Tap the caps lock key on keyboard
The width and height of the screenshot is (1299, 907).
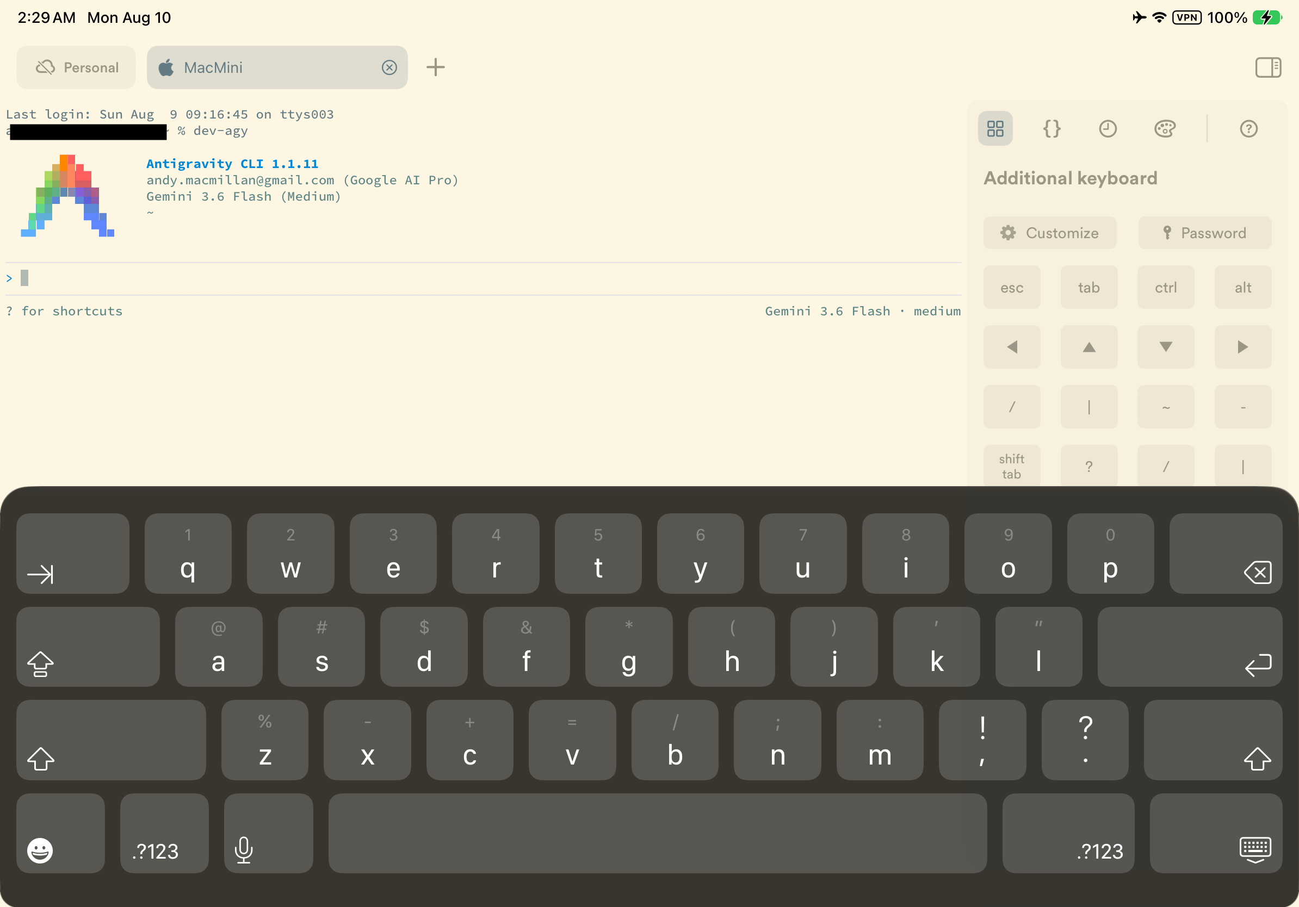coord(88,647)
